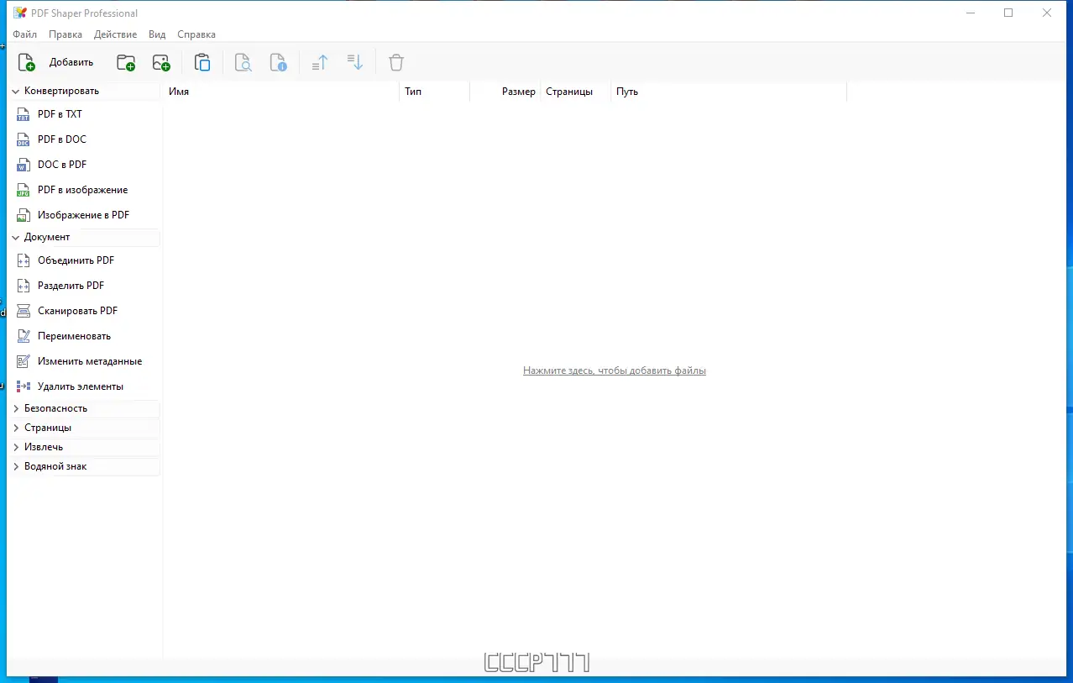The image size is (1073, 683).
Task: Click the Имя column header
Action: click(x=178, y=91)
